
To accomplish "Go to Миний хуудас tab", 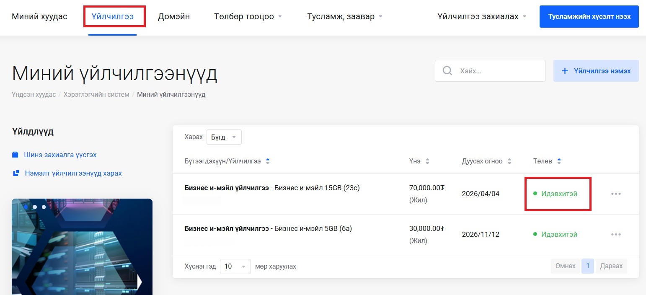I will point(39,17).
